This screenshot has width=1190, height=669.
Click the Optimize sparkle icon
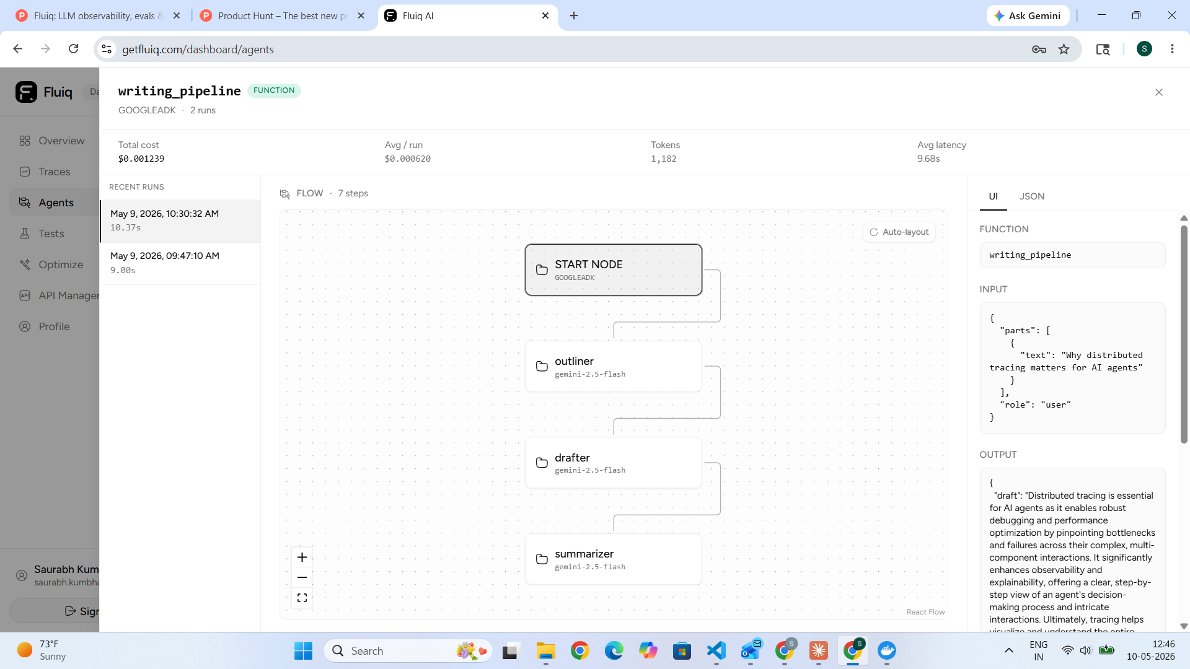25,265
